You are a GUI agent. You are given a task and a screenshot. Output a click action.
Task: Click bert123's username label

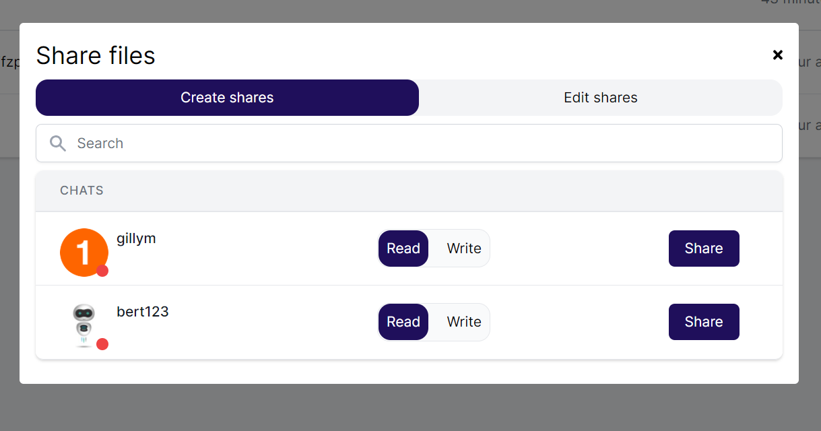pos(142,311)
